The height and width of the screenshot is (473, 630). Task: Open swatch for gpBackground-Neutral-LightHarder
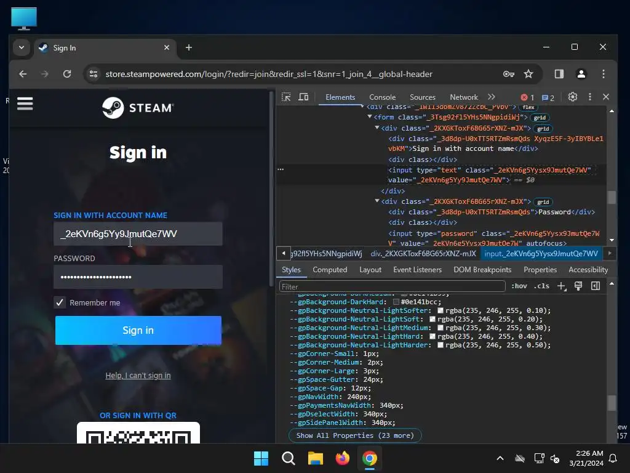point(441,345)
